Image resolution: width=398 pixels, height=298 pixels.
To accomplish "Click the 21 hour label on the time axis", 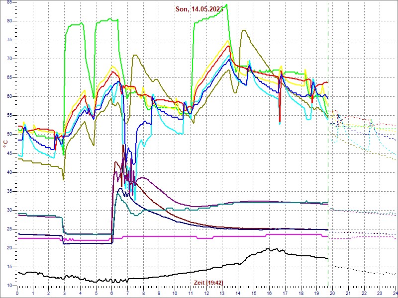I will 349,293.
